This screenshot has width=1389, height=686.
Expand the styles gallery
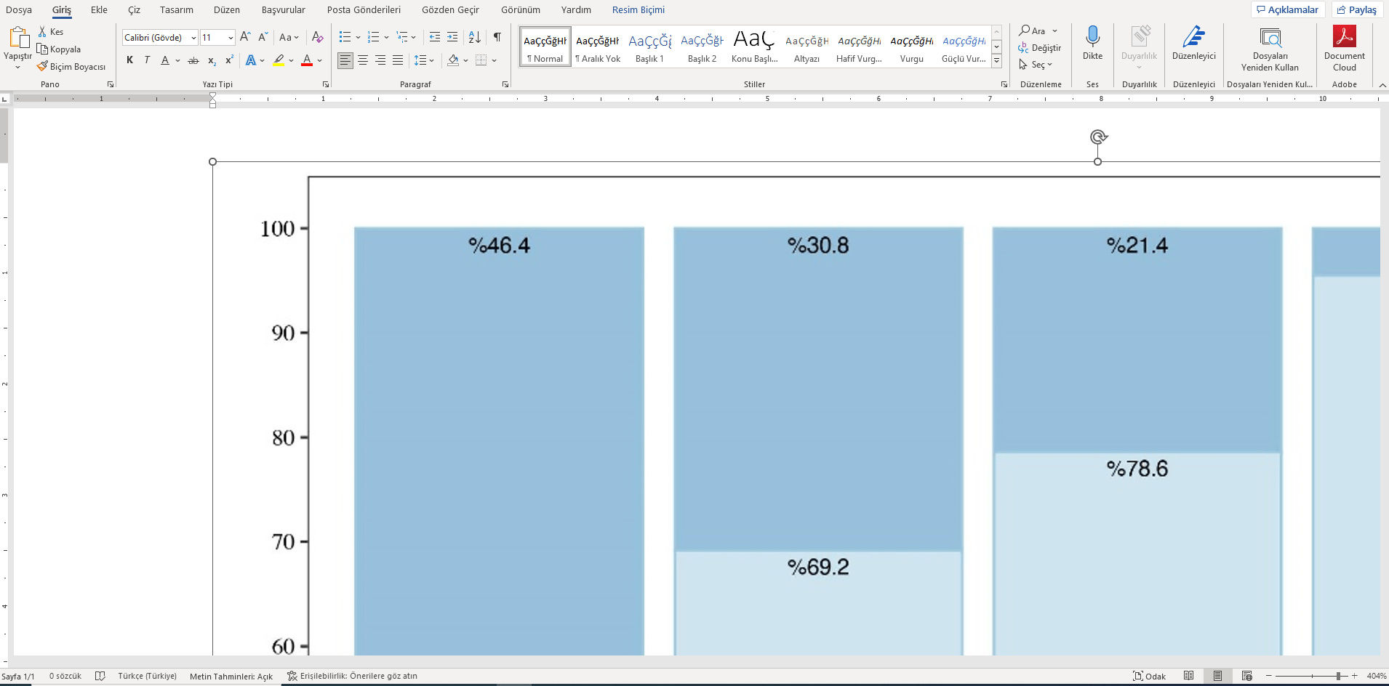[x=997, y=61]
